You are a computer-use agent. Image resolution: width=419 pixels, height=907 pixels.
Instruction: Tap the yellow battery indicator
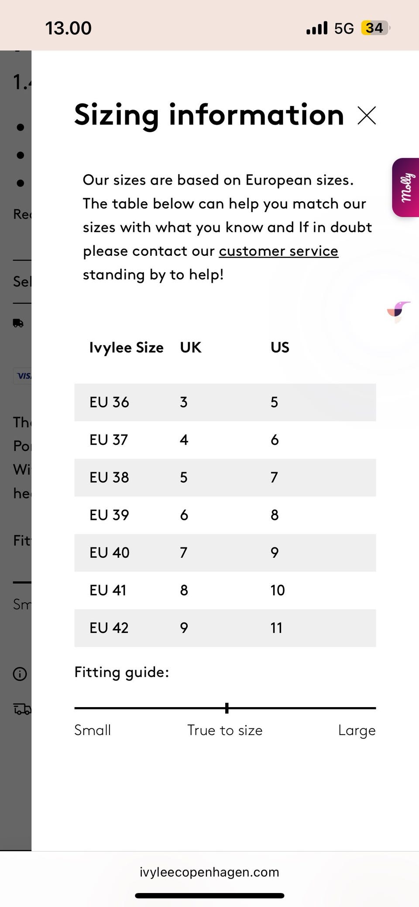[374, 28]
